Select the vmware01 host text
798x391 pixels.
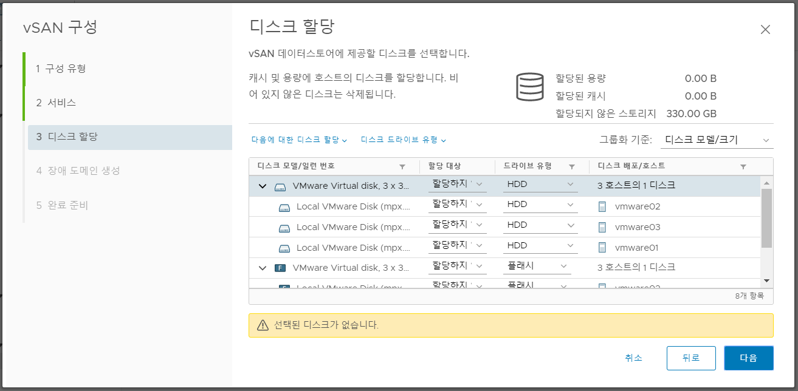(637, 248)
